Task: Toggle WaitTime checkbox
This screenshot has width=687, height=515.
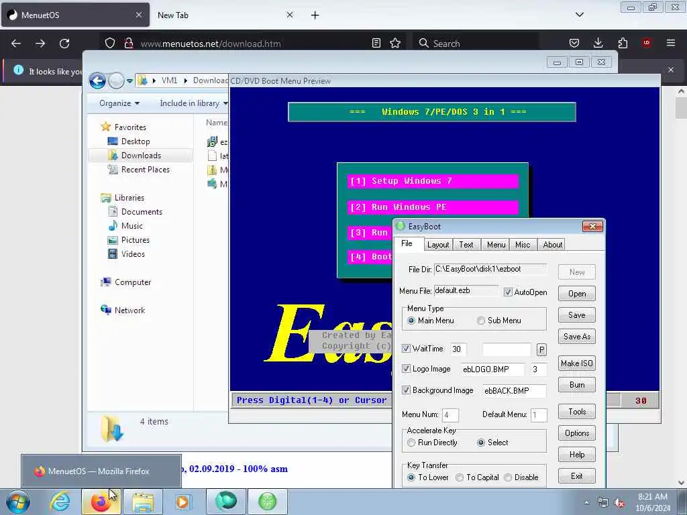Action: click(x=406, y=349)
